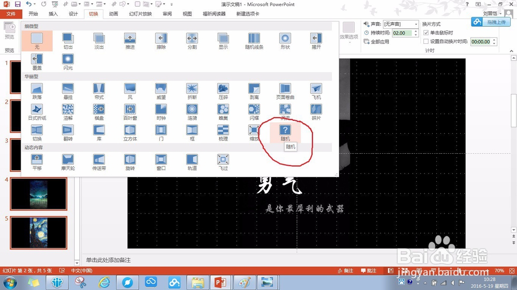Toggle the 单击鼠标时 checkbox
This screenshot has width=517, height=290.
(426, 33)
